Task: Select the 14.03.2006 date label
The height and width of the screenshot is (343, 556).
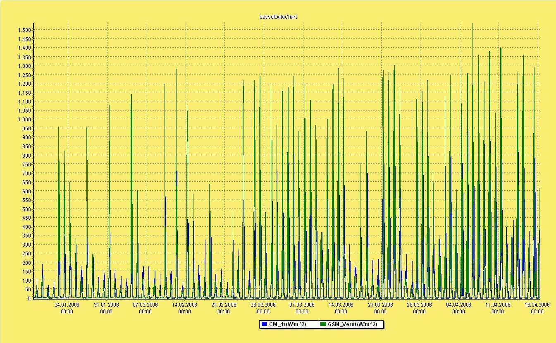Action: (x=341, y=305)
